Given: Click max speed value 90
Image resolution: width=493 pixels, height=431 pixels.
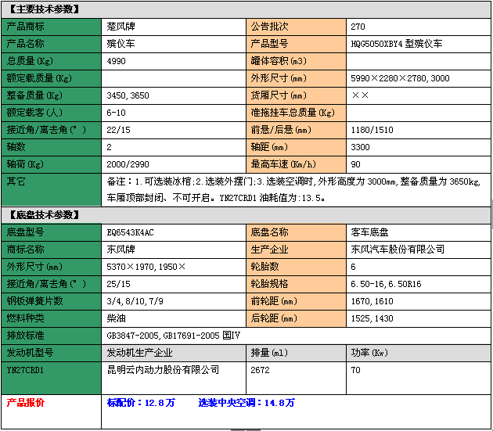Looking at the screenshot, I should 355,164.
